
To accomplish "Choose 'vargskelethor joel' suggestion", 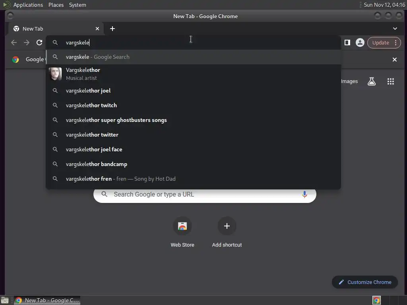I will 194,91.
